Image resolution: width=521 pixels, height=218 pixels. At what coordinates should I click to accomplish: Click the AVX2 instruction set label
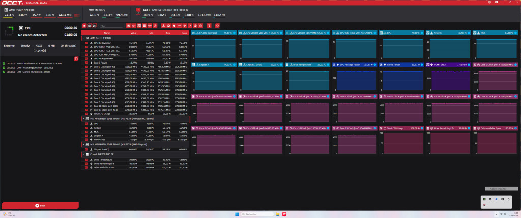tap(39, 46)
